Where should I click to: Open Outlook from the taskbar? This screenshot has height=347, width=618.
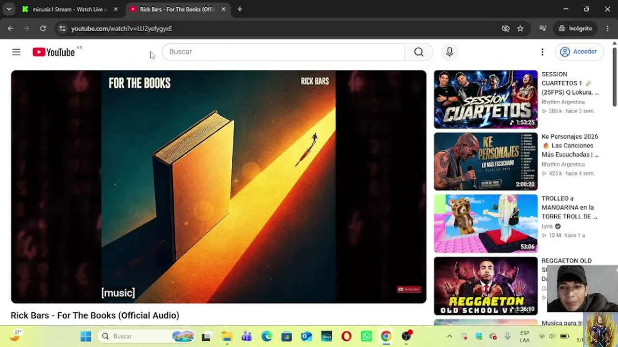click(x=307, y=336)
